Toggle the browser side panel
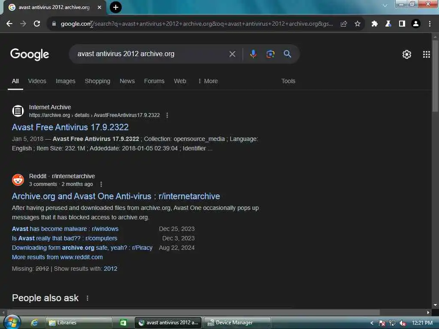 (x=402, y=24)
